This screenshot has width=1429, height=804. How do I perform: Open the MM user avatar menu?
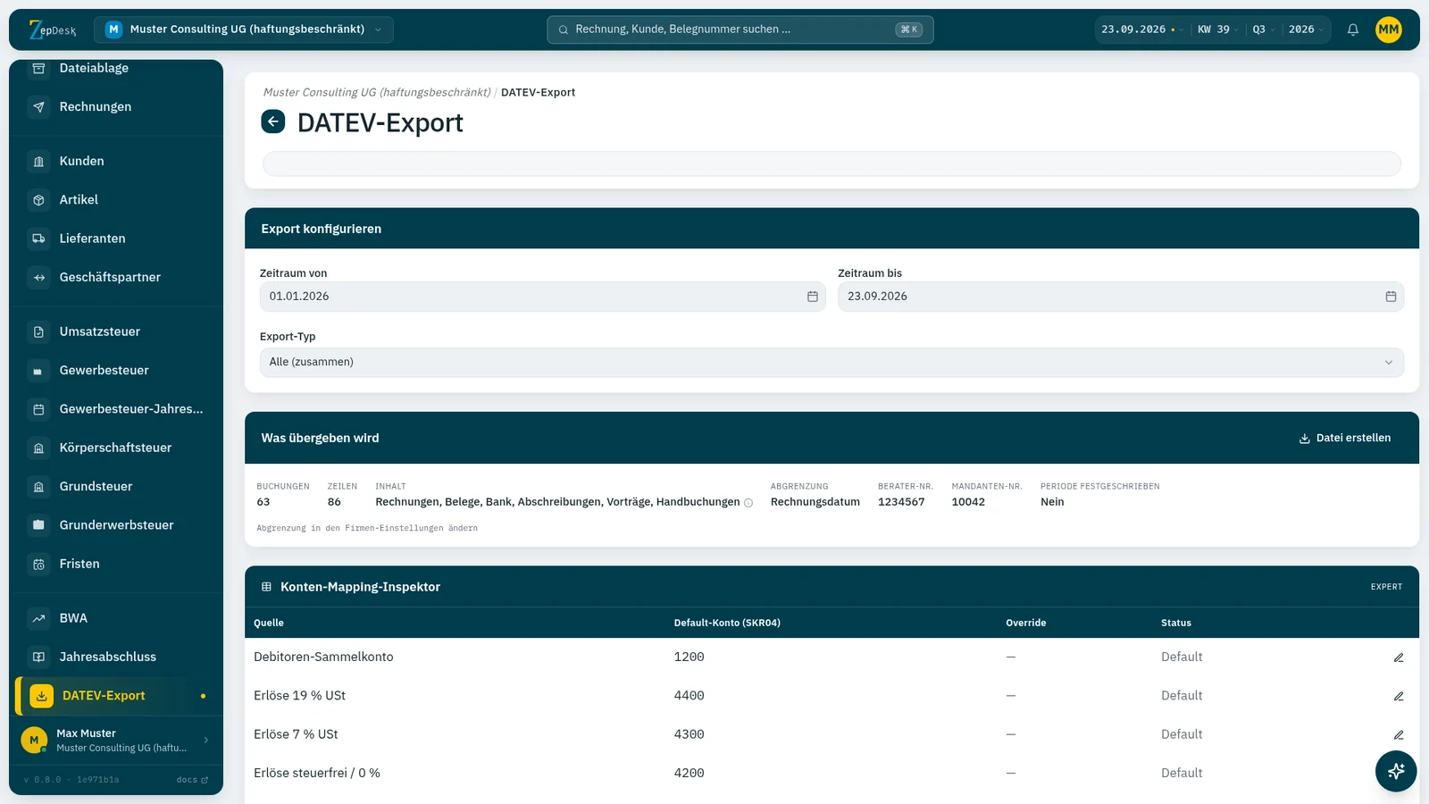pos(1389,29)
